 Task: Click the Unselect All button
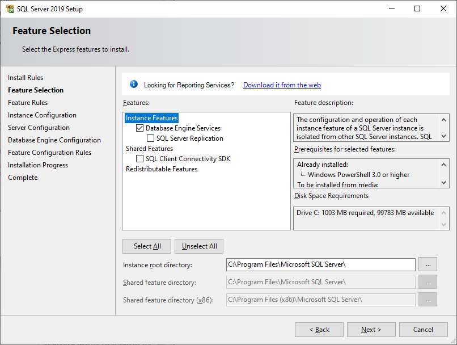pos(198,246)
